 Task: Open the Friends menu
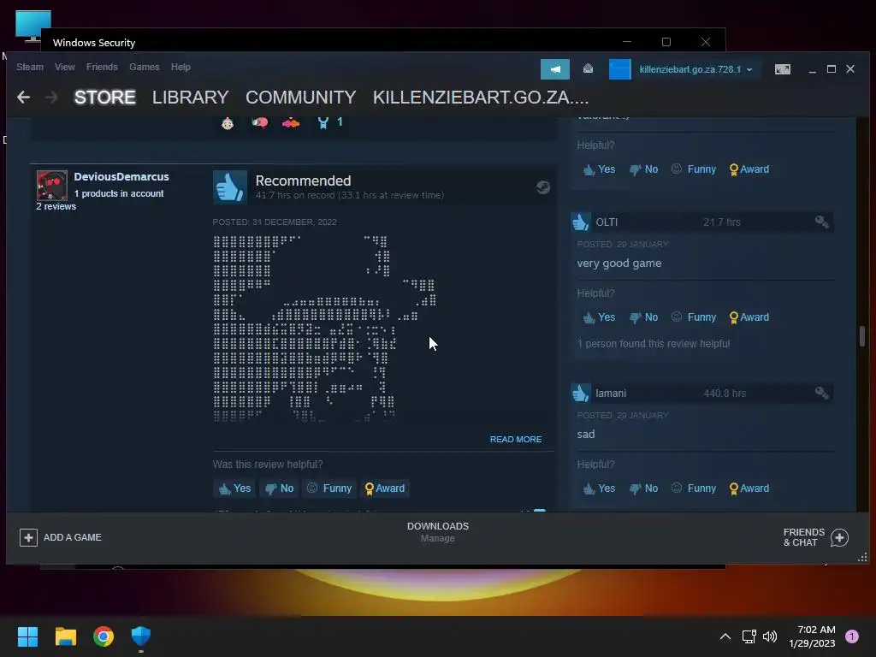tap(102, 67)
